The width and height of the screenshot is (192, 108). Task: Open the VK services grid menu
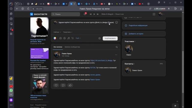154,14
